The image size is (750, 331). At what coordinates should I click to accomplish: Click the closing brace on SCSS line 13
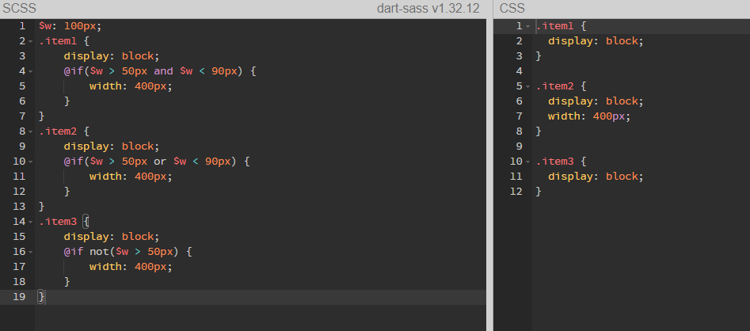[42, 207]
